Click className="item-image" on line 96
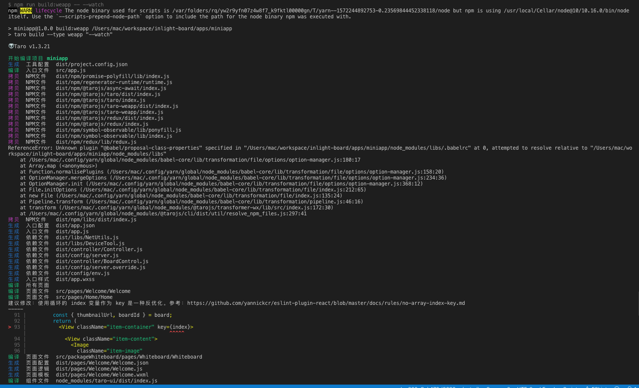The height and width of the screenshot is (388, 639). 110,351
